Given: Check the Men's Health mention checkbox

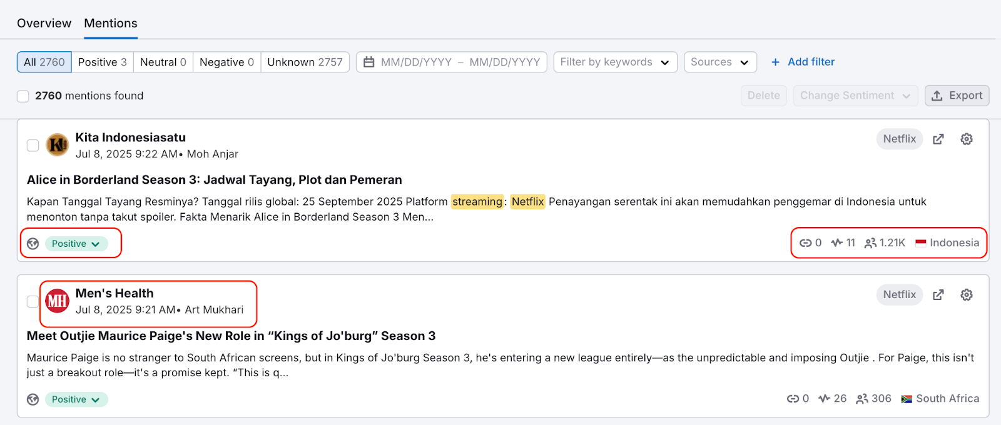Looking at the screenshot, I should (x=32, y=301).
